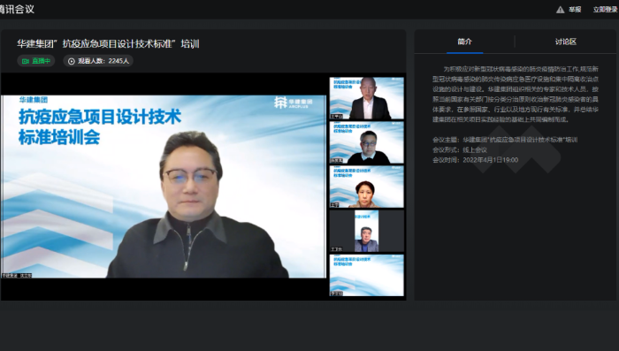Viewport: 619px width, 351px height.
Task: Click the report warning triangle icon
Action: click(x=560, y=10)
